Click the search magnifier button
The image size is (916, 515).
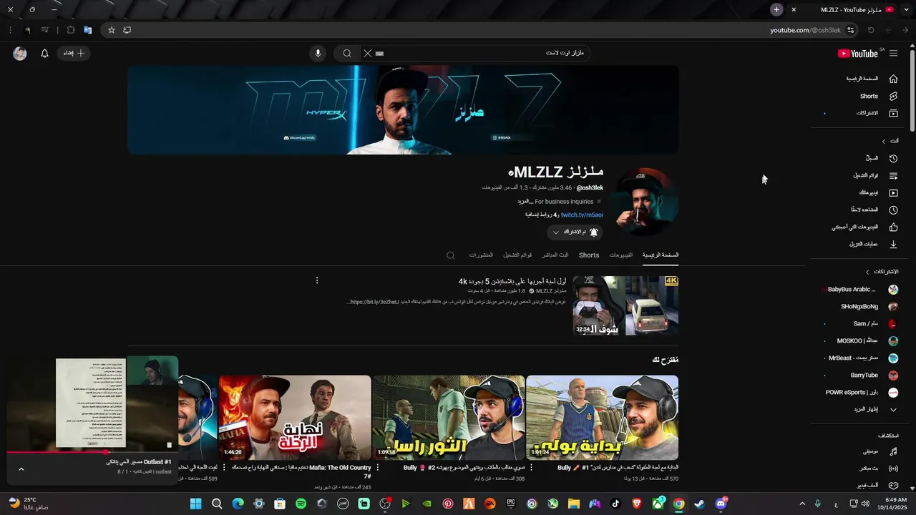pos(346,54)
